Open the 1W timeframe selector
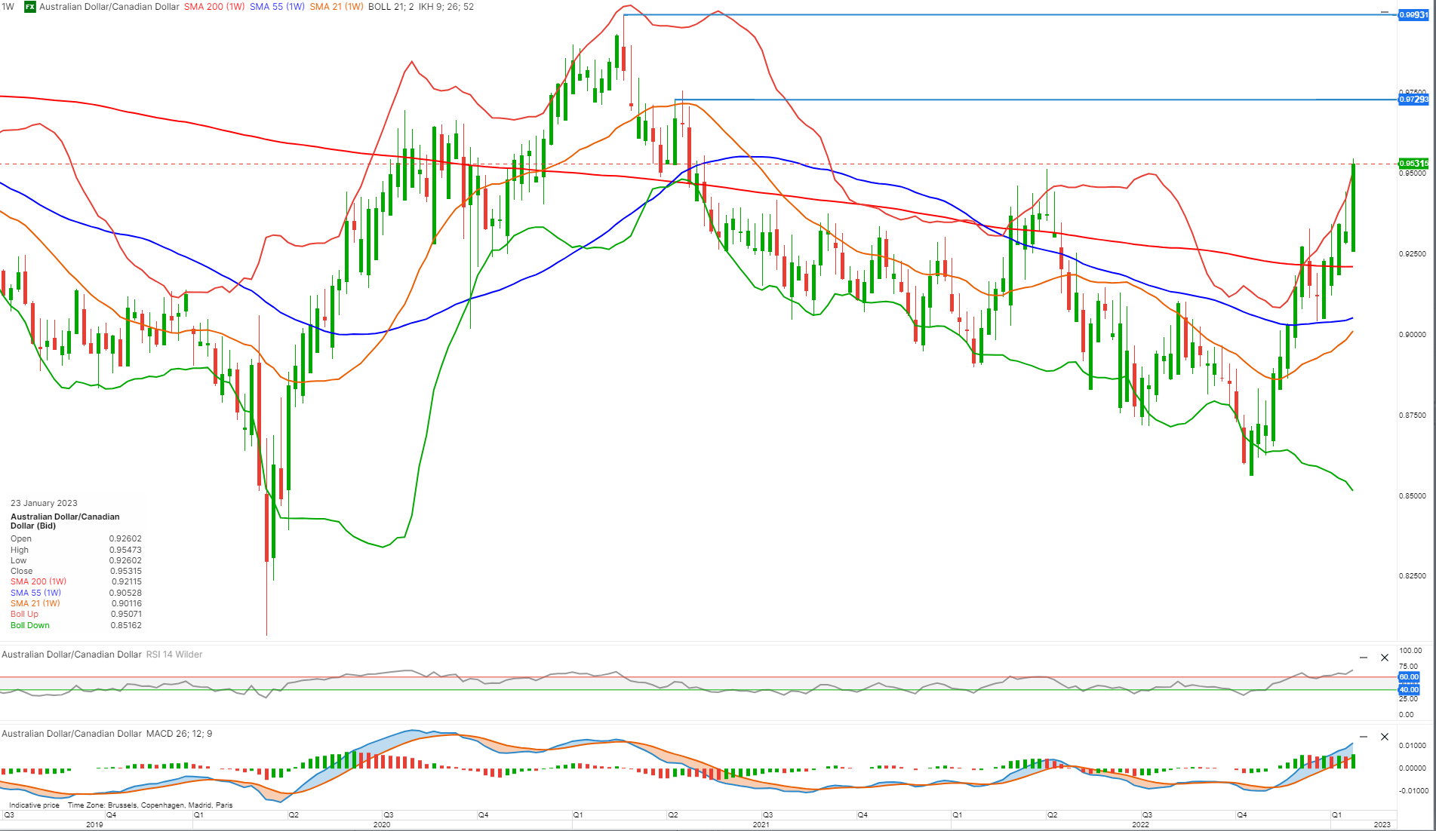Image resolution: width=1436 pixels, height=831 pixels. coord(8,7)
